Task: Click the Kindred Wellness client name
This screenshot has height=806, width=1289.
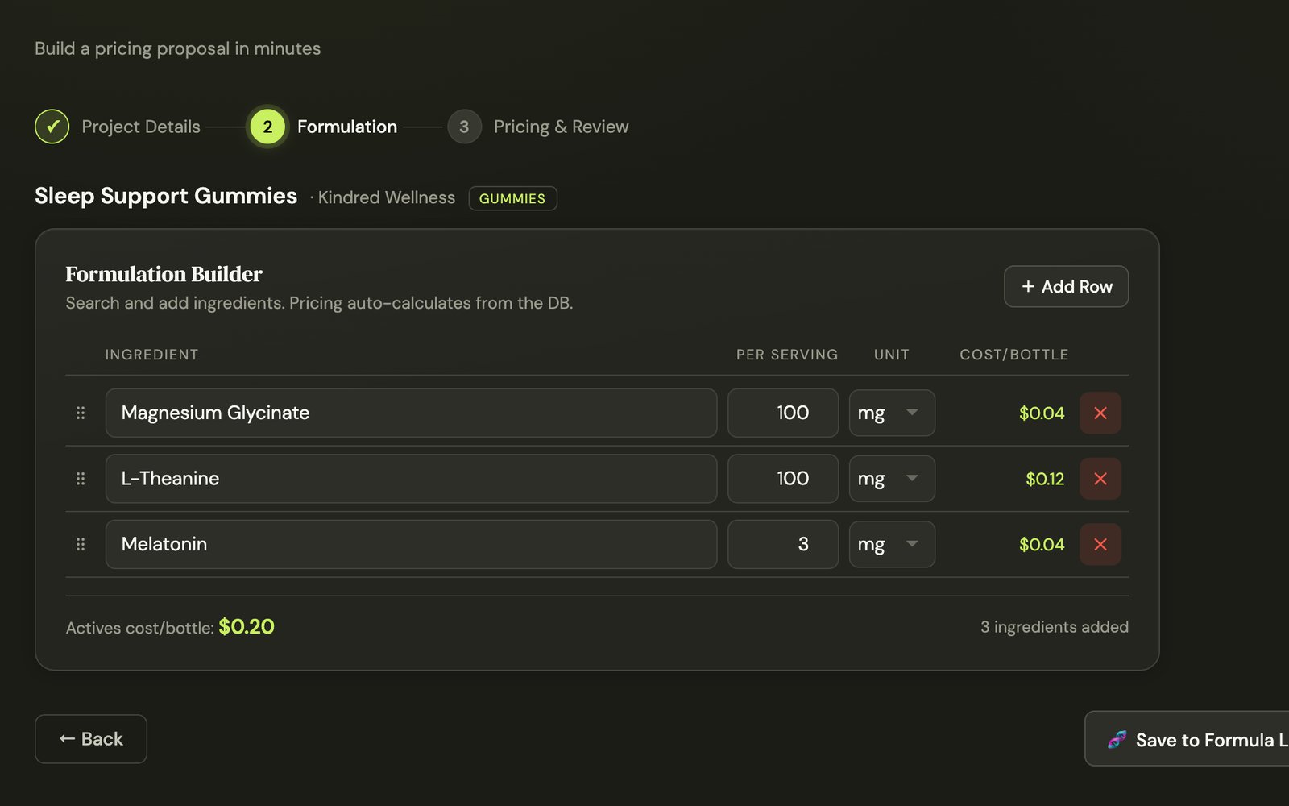Action: (387, 197)
